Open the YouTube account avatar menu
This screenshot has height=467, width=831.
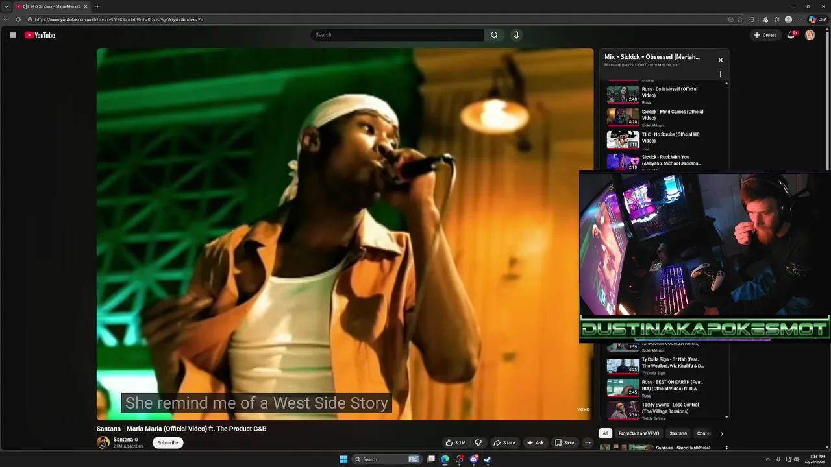(810, 35)
